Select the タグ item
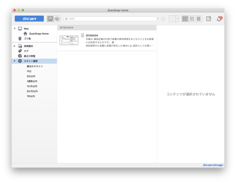The image size is (236, 183). [26, 51]
